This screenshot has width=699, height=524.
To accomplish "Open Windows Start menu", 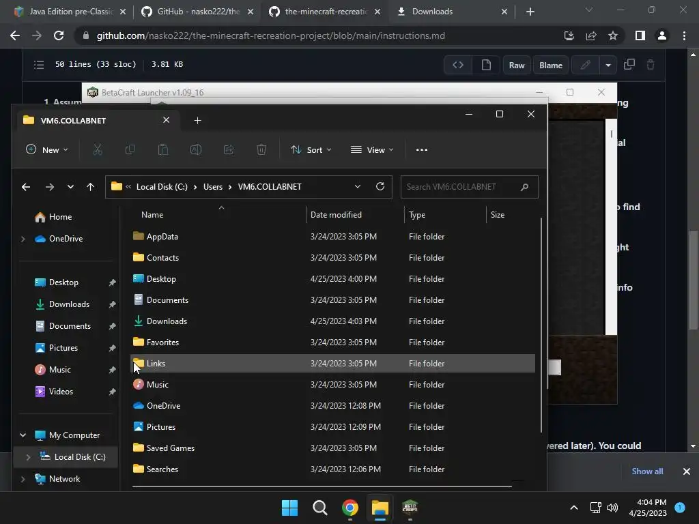I will [x=289, y=508].
